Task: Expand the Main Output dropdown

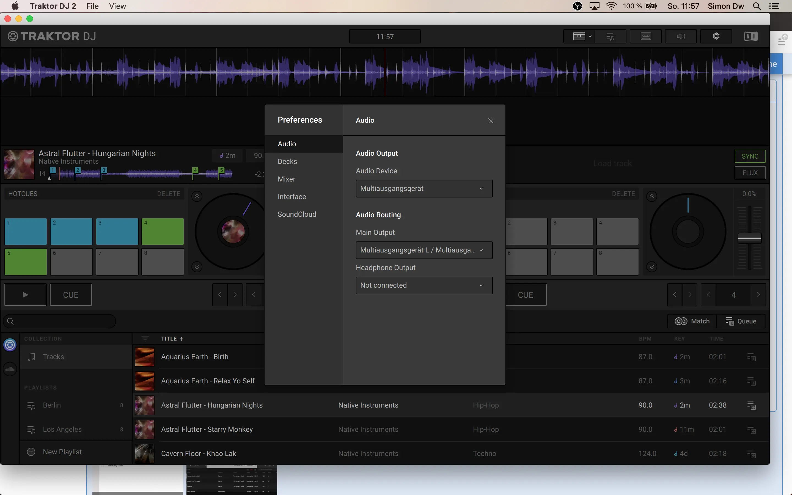Action: 424,250
